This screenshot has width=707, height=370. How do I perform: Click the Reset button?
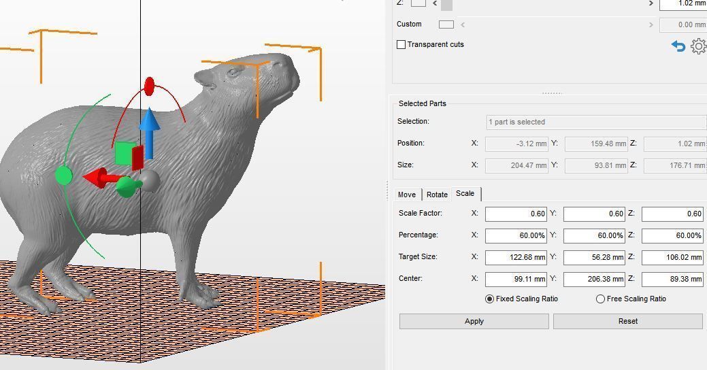(x=627, y=321)
